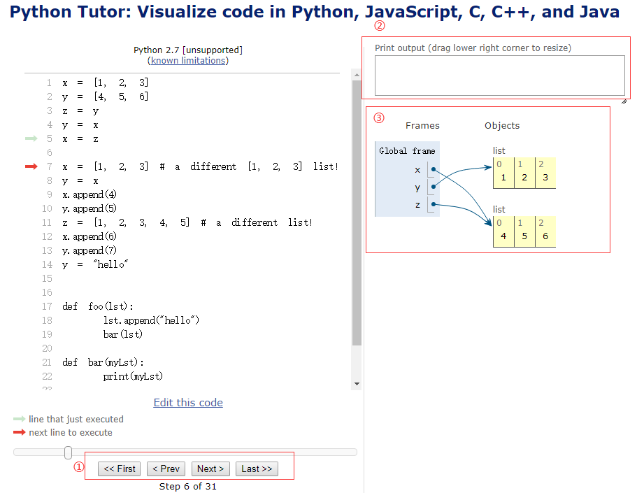Click code line 3 'z = y'
Viewport: 637px width, 493px height.
click(x=80, y=111)
